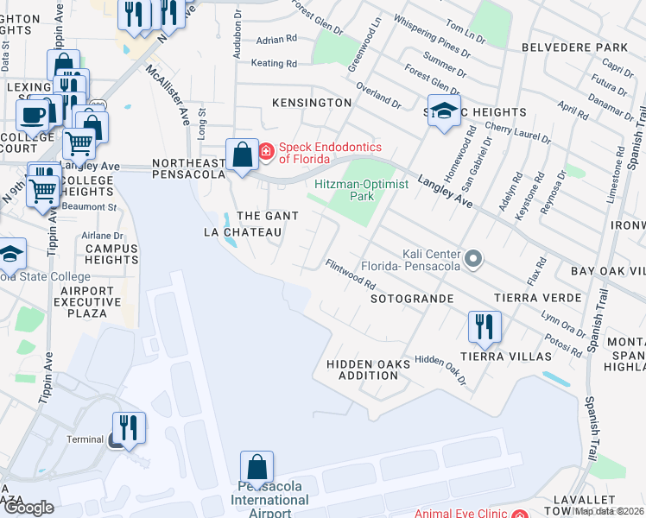Click the shopping cart marker near Beaumont St
The image size is (646, 518).
(x=42, y=193)
